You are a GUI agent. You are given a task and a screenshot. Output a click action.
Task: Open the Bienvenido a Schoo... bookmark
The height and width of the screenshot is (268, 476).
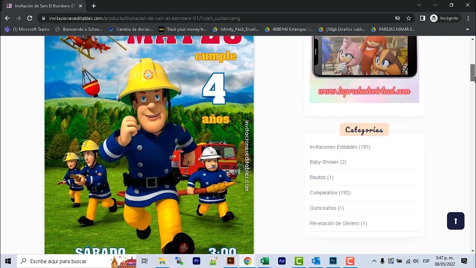[79, 29]
